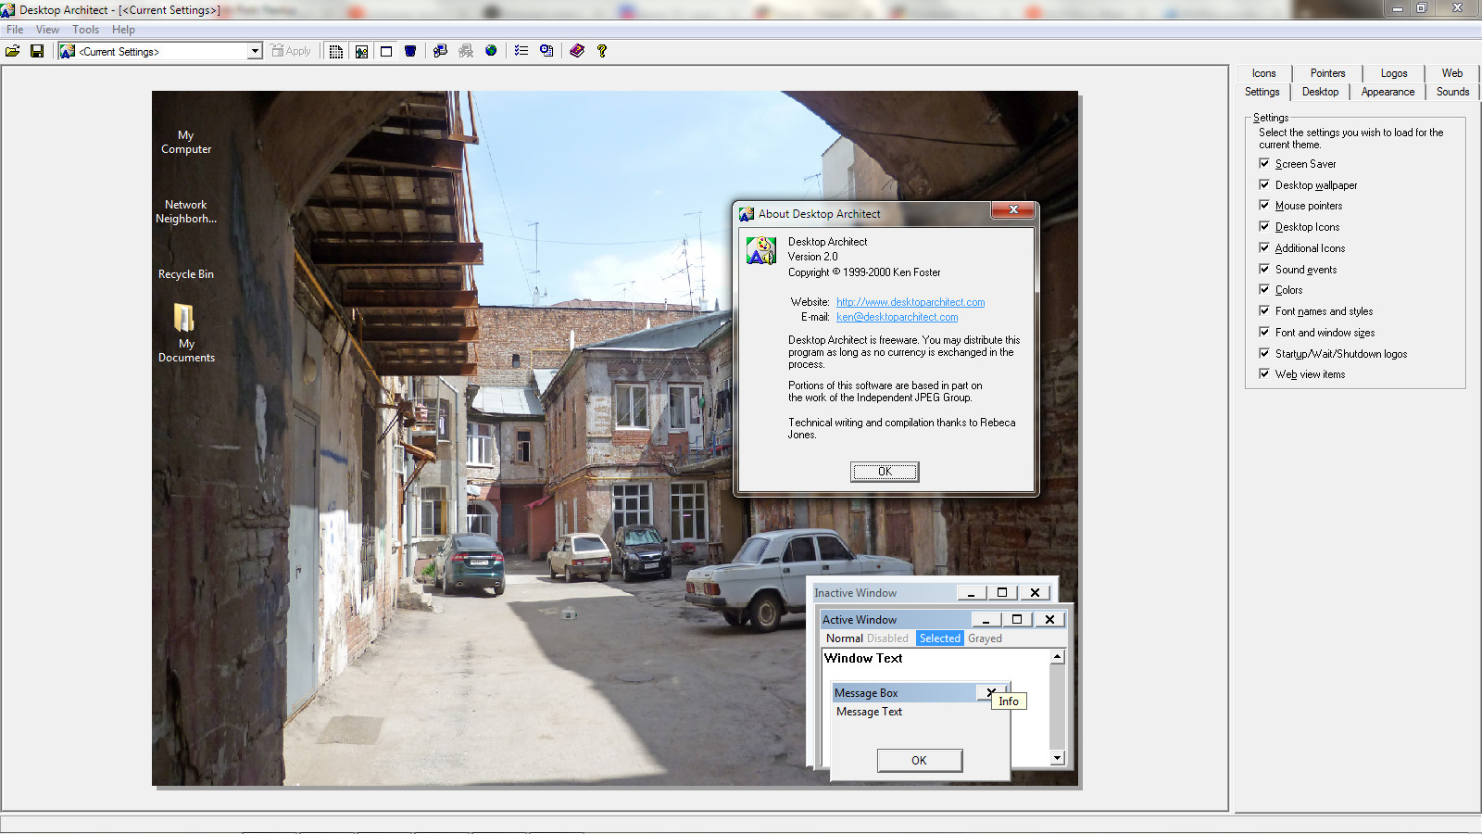Click the yellow question mark help icon
The width and height of the screenshot is (1482, 834).
[x=602, y=51]
